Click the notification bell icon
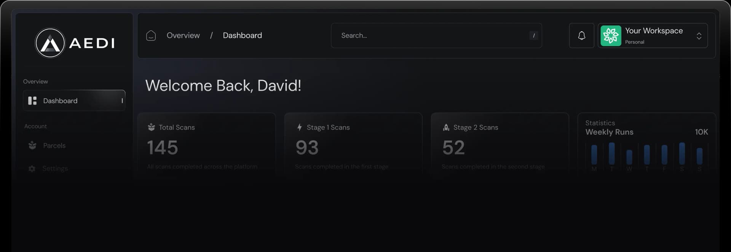The height and width of the screenshot is (252, 731). point(581,35)
